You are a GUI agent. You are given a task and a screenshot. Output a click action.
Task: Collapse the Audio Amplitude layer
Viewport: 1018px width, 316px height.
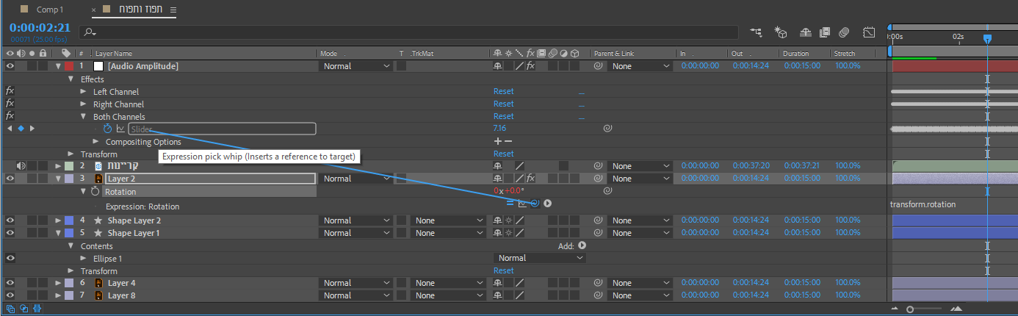[x=58, y=66]
